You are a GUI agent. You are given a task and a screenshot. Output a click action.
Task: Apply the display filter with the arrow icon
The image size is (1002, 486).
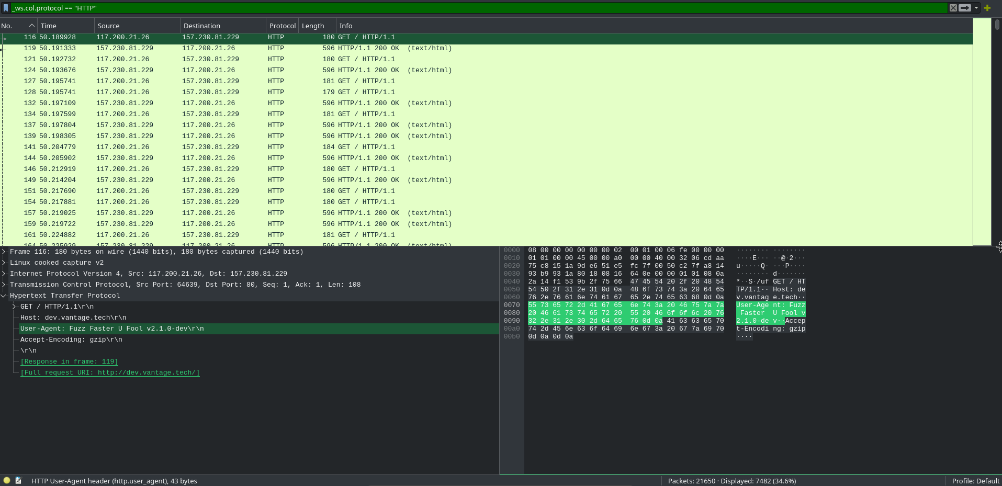964,8
